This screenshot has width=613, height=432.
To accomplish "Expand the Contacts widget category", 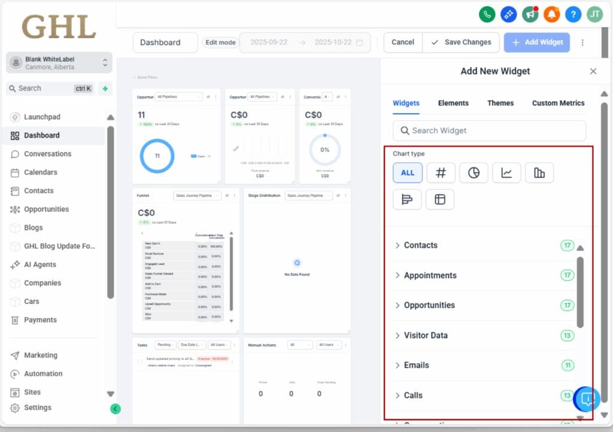I will (419, 245).
